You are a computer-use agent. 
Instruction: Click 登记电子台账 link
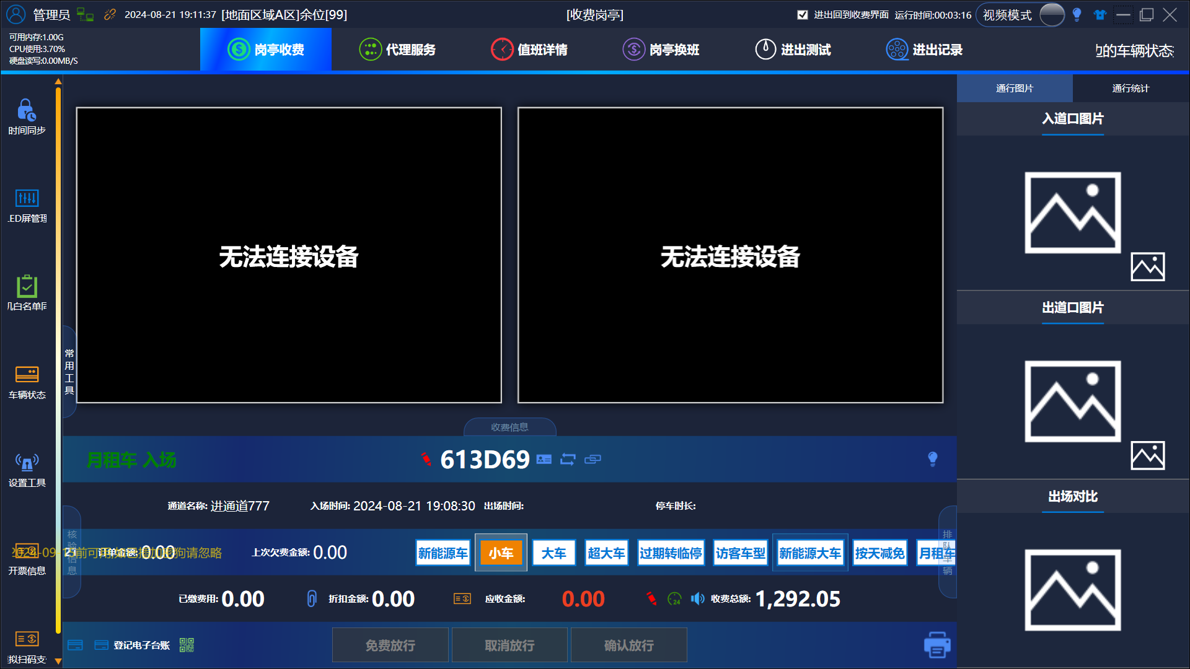pos(141,645)
